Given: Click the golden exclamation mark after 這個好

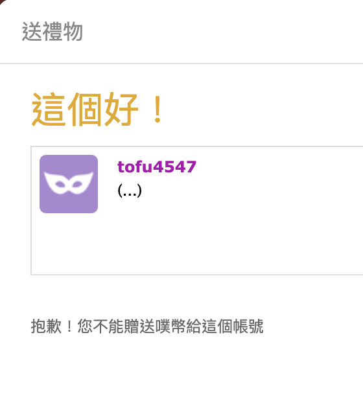Looking at the screenshot, I should tap(158, 109).
